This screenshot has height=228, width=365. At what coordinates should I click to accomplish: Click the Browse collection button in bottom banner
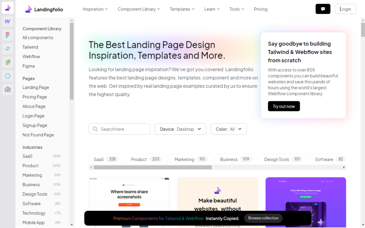pos(263,218)
